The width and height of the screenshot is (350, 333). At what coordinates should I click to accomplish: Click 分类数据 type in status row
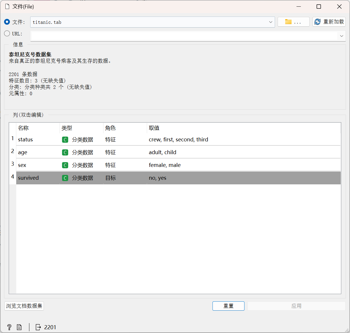(83, 140)
